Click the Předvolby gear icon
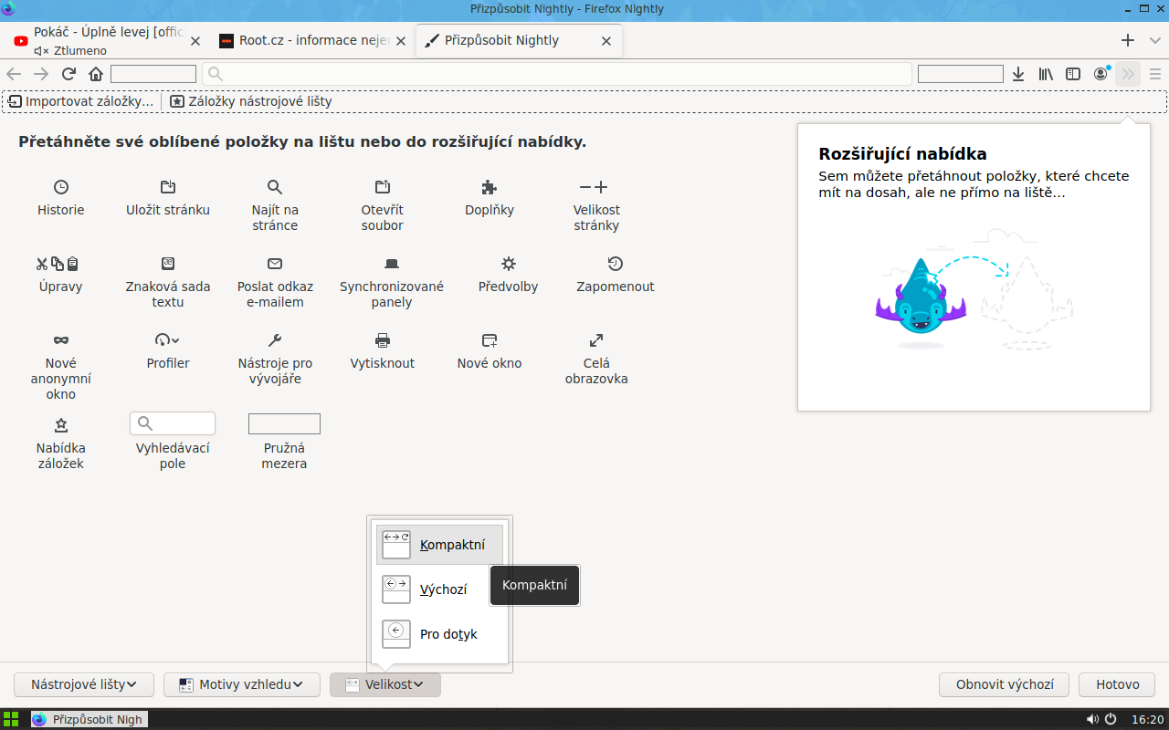 [509, 264]
